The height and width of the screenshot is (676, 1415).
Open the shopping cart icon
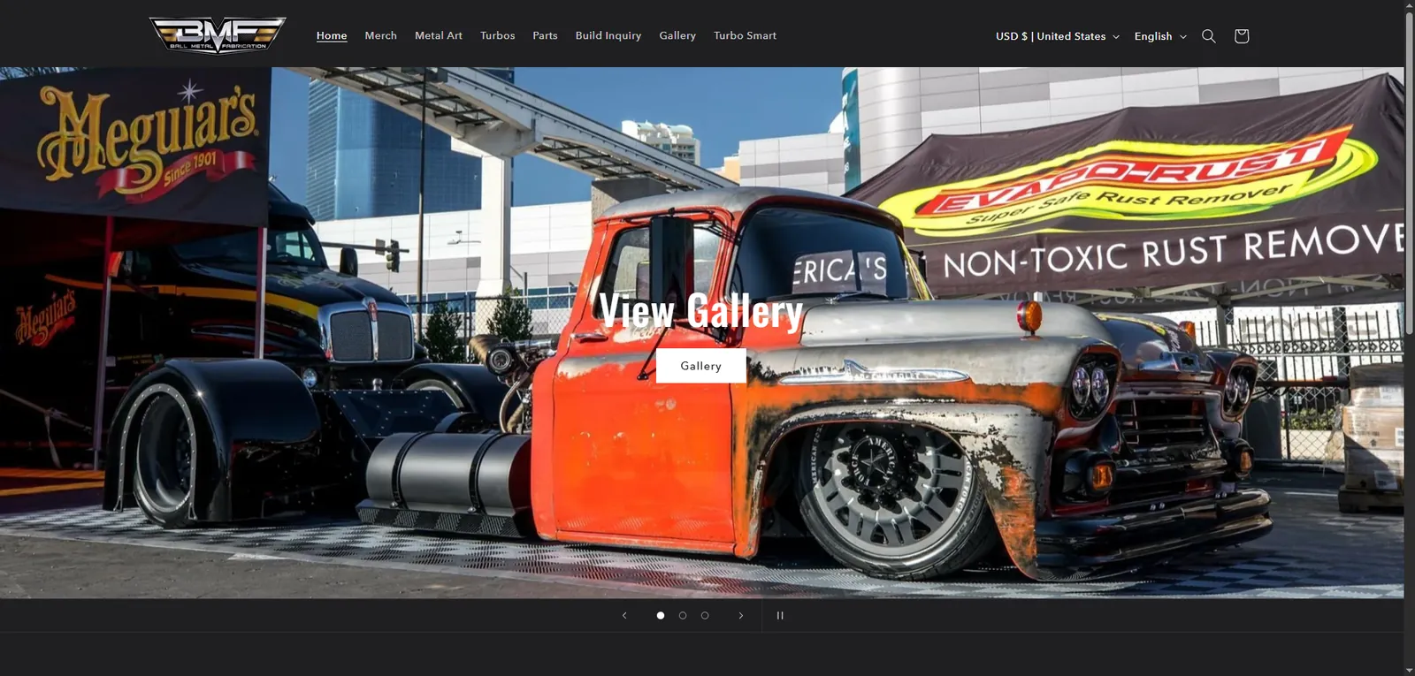(x=1242, y=36)
